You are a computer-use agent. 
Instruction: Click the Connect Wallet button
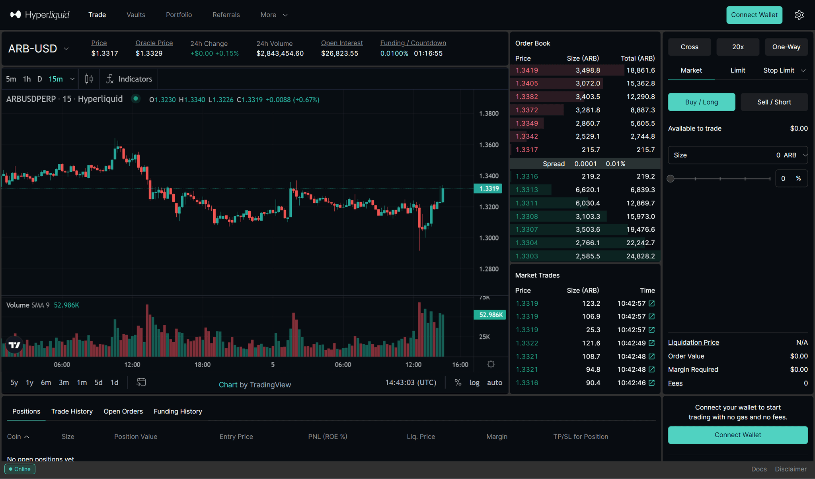pos(754,15)
